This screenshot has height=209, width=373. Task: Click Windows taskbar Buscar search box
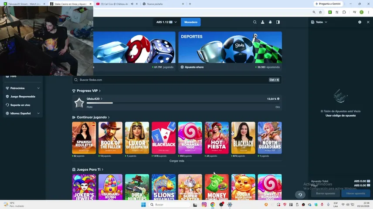click(x=170, y=205)
